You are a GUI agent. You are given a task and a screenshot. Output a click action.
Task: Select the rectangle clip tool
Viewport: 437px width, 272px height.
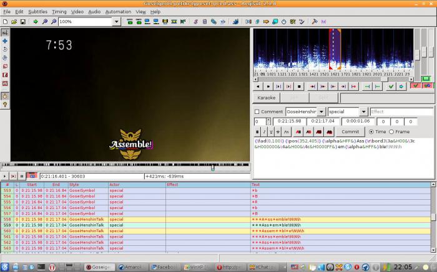(5, 75)
